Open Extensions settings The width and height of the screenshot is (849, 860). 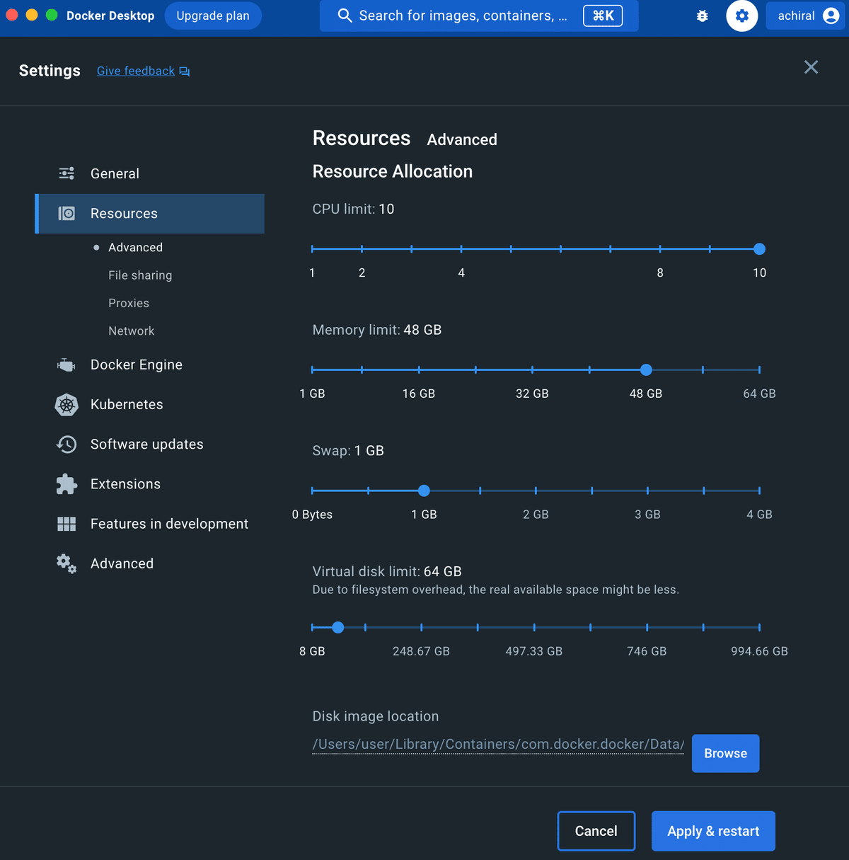click(150, 484)
